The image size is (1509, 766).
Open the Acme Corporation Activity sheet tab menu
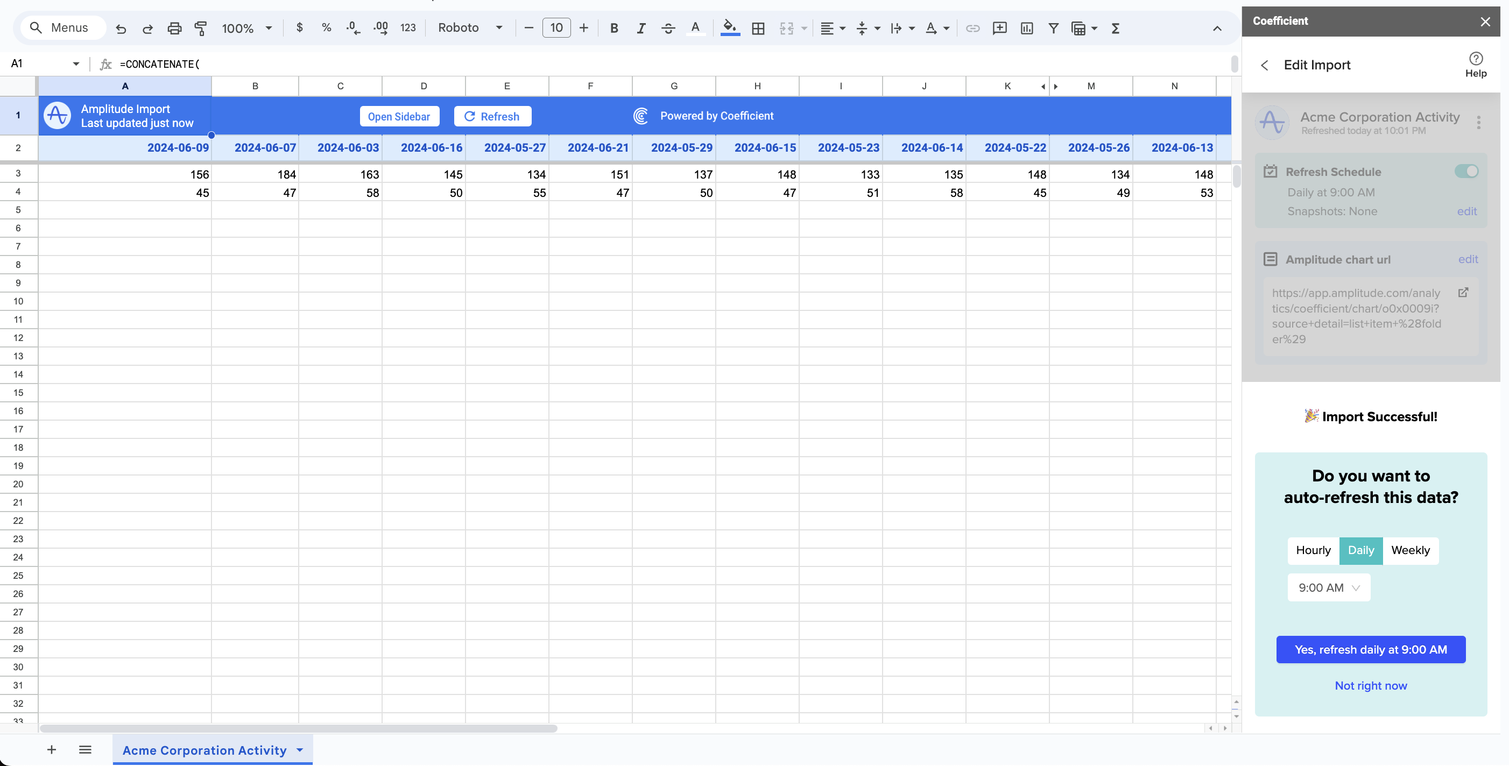point(299,750)
